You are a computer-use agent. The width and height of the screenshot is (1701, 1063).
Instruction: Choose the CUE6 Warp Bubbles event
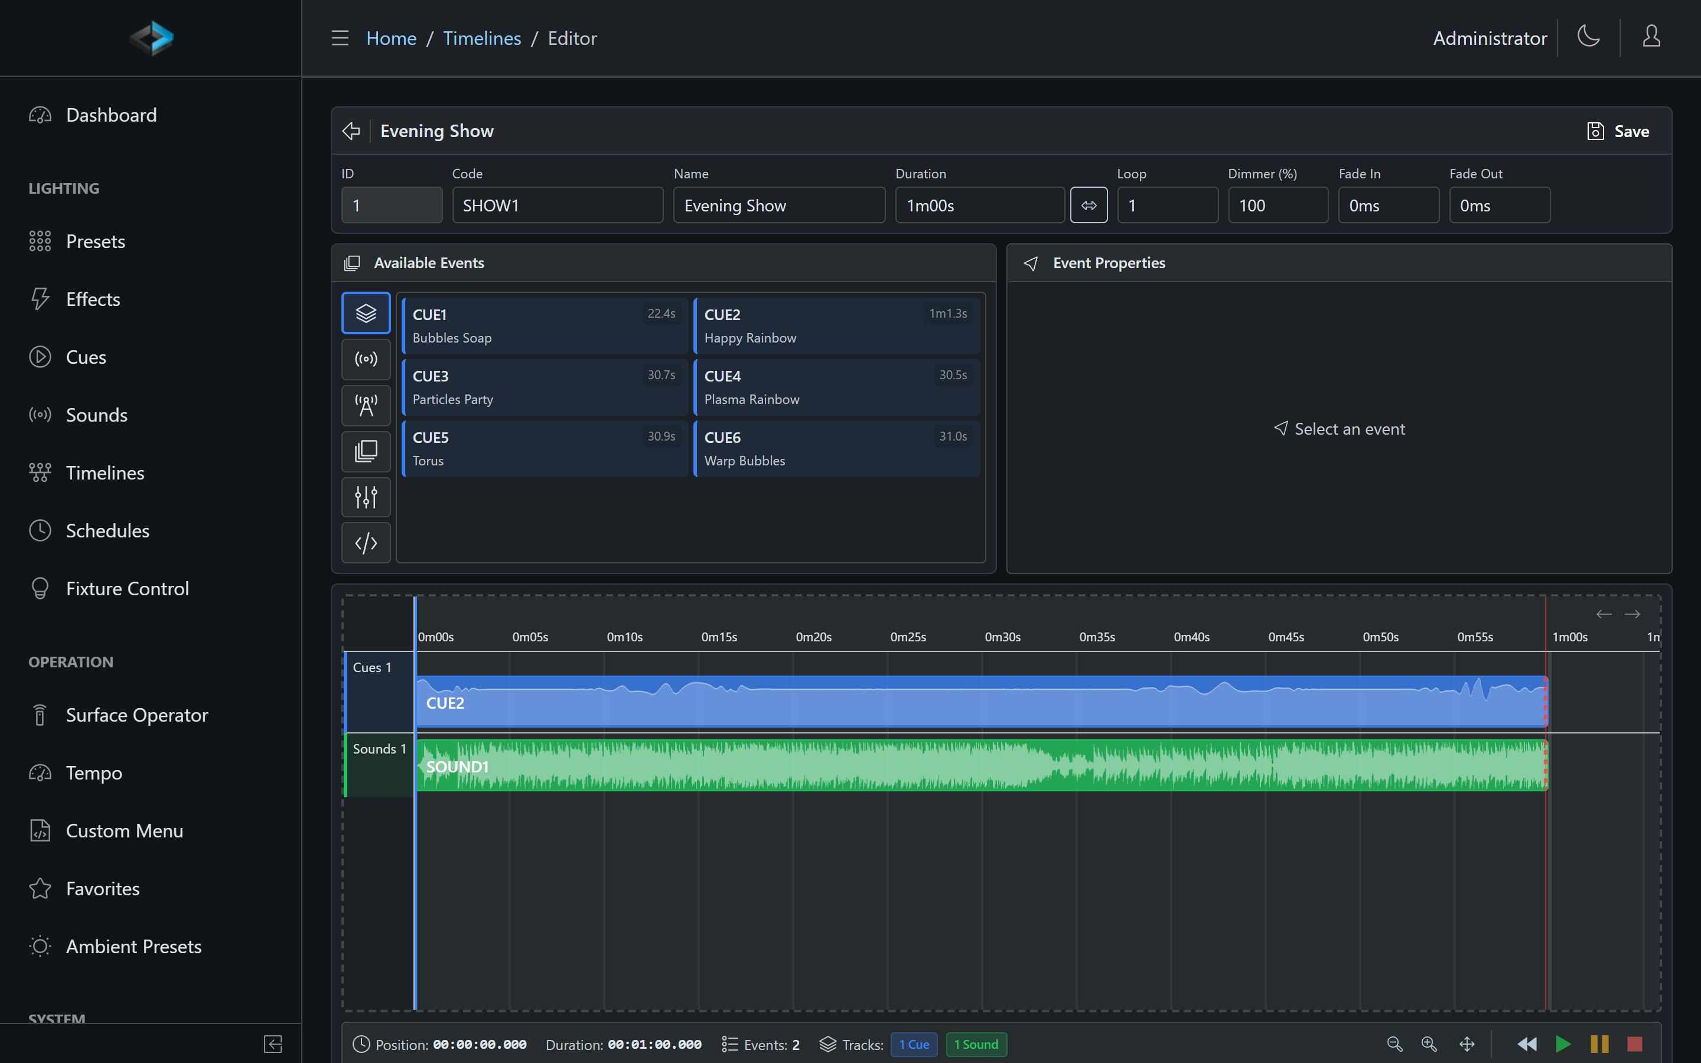click(837, 449)
